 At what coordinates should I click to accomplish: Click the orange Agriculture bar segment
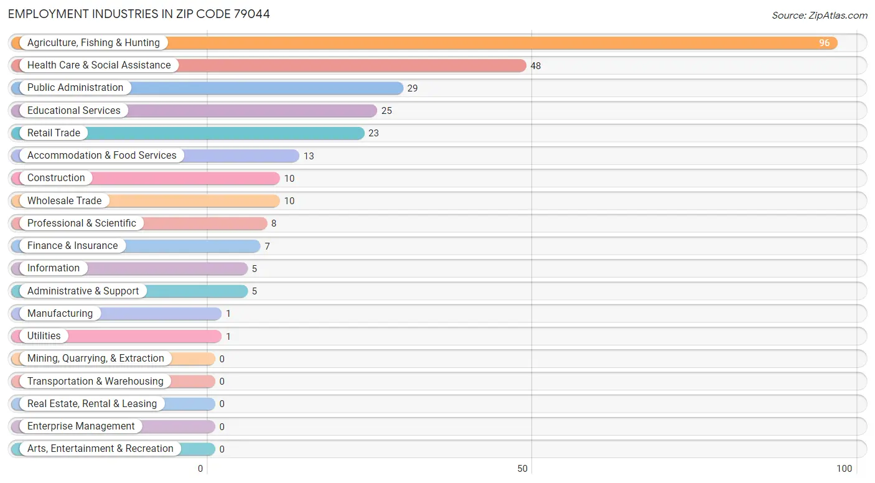pos(424,43)
